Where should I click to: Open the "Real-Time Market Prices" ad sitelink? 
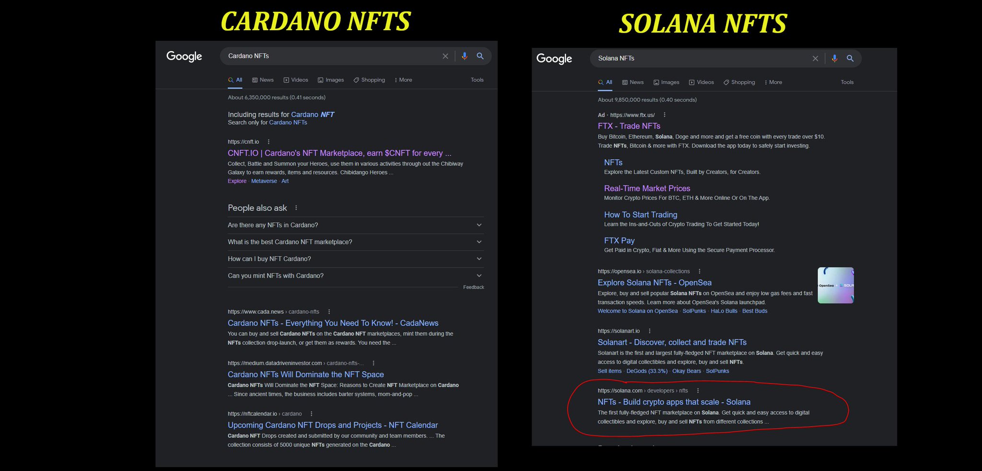tap(647, 189)
